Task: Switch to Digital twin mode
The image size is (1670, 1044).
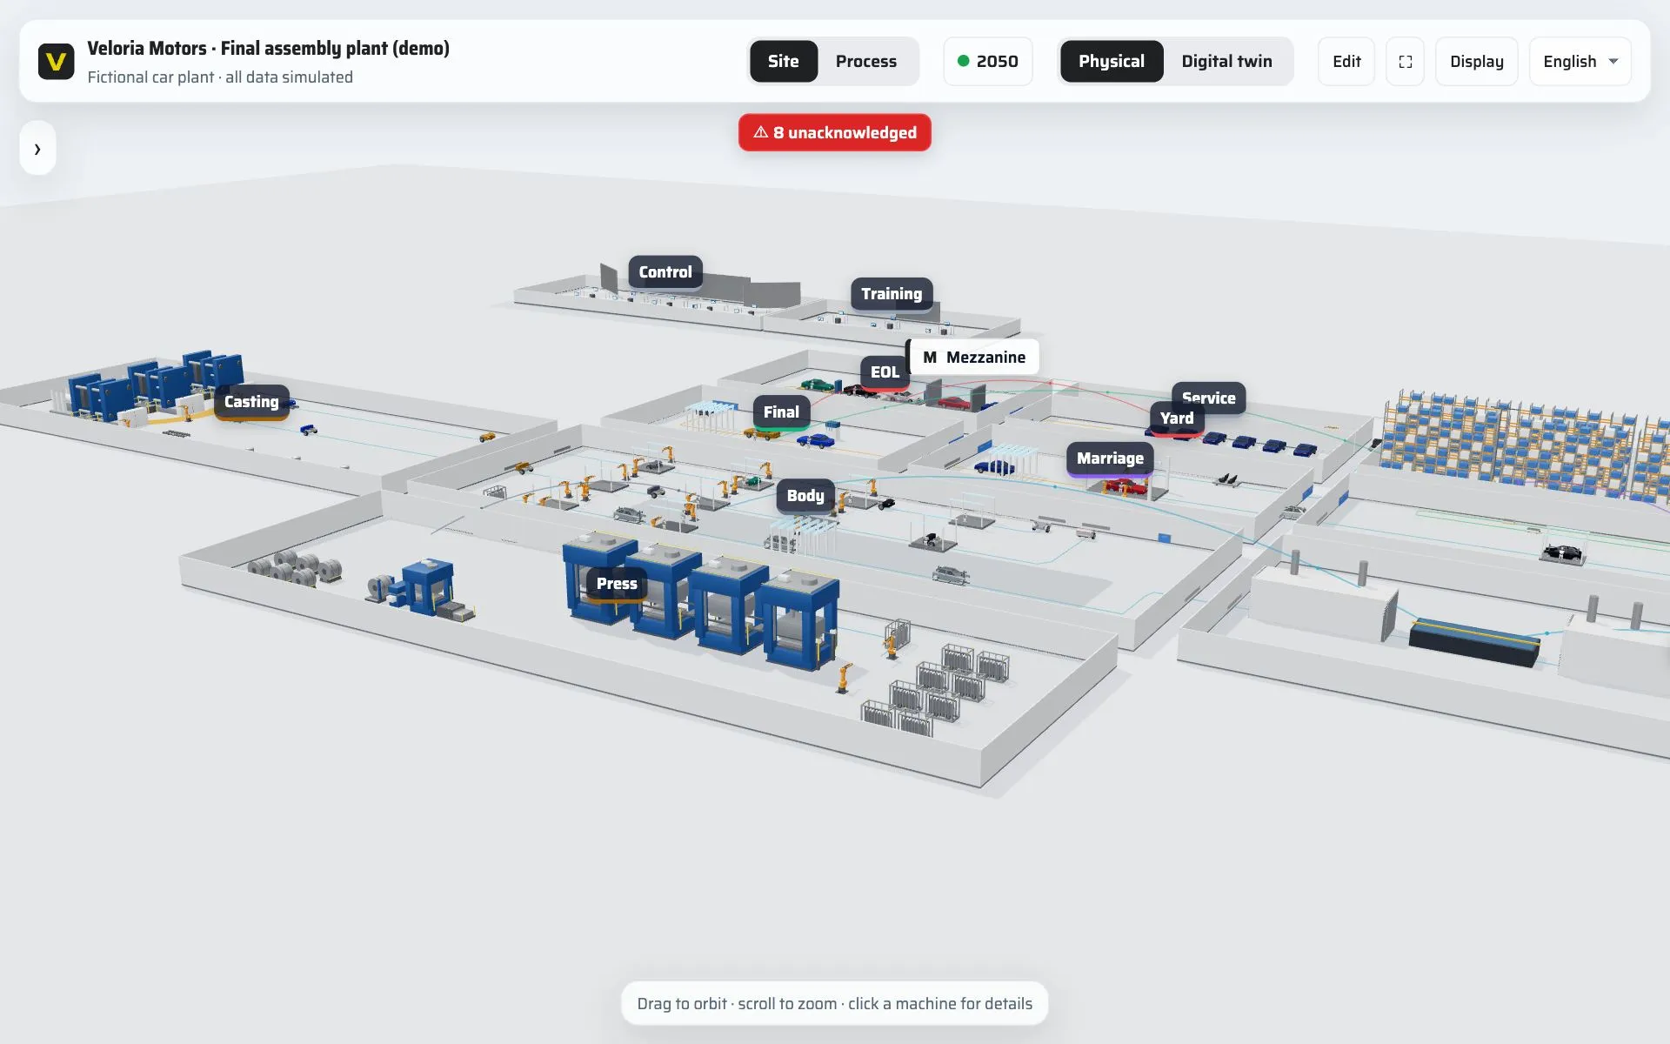Action: tap(1226, 62)
